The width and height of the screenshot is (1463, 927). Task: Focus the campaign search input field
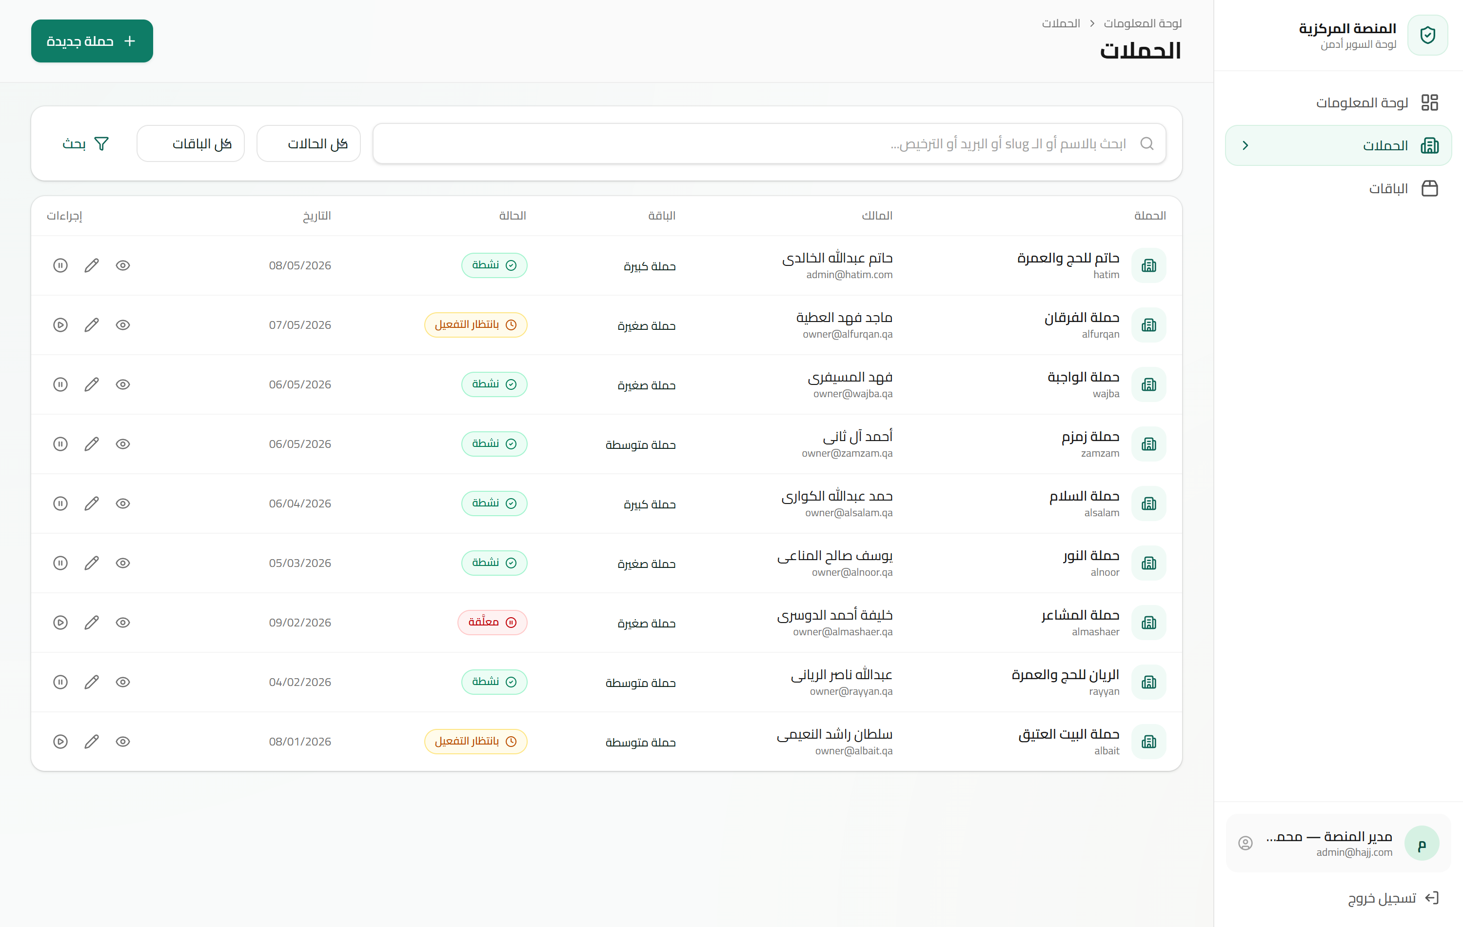769,144
